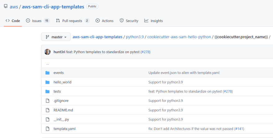Click aws-sam-cli-app-templates in the breadcrumb path
Viewport: 273px width, 138px height.
(x=97, y=37)
